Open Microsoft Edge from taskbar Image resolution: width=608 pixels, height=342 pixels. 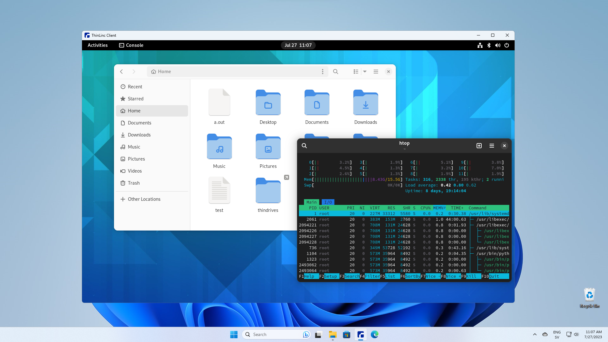(x=375, y=334)
